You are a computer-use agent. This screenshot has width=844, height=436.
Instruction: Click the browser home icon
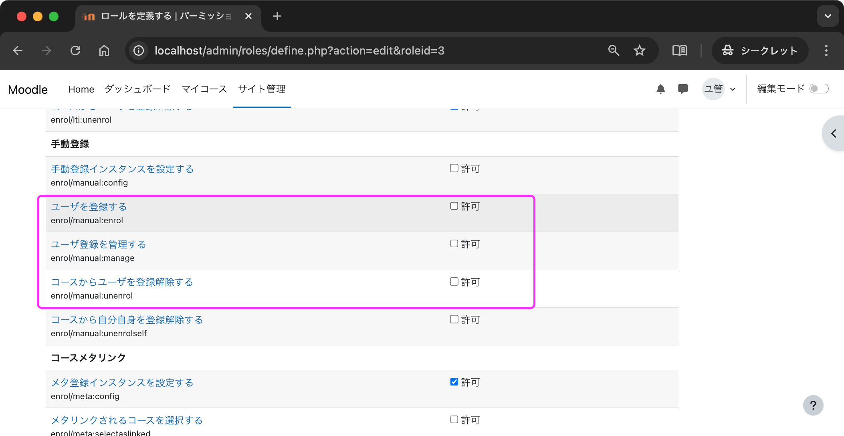click(104, 50)
